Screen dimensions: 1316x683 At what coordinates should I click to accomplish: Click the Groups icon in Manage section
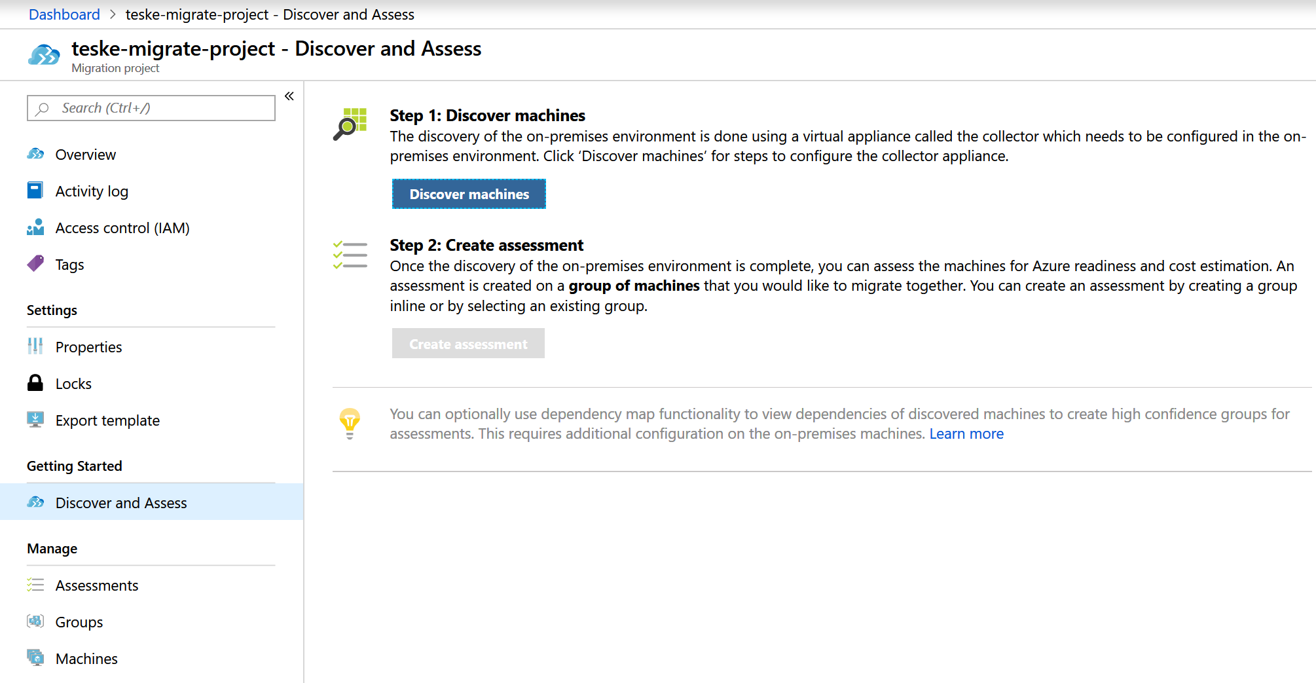(x=35, y=621)
